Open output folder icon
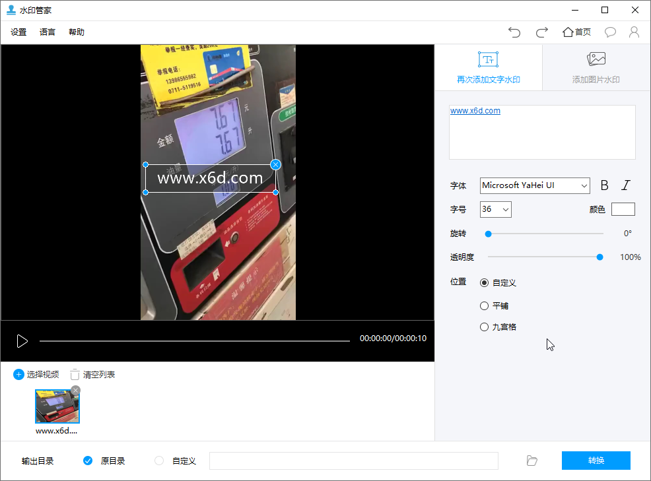Image resolution: width=651 pixels, height=481 pixels. [x=532, y=461]
